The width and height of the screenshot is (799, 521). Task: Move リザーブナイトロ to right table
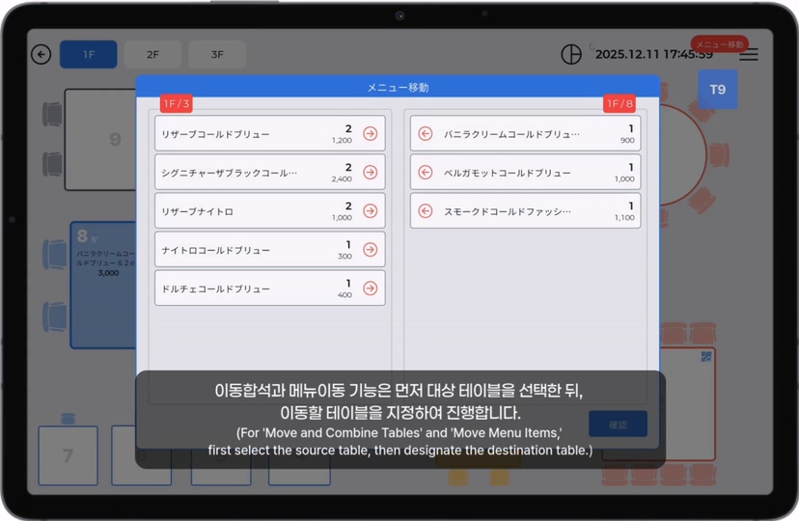(370, 211)
